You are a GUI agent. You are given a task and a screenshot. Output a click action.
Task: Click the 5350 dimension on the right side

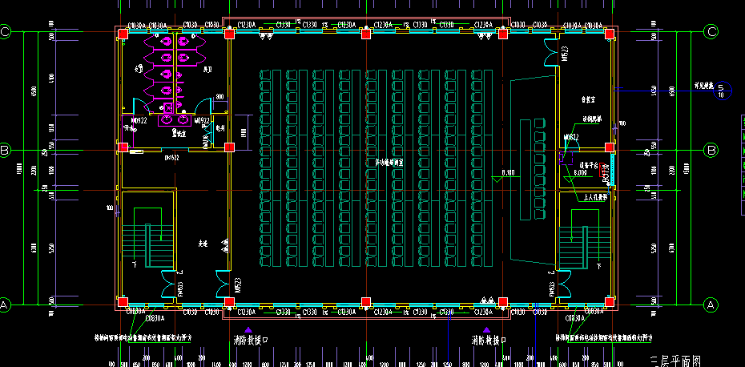(654, 248)
